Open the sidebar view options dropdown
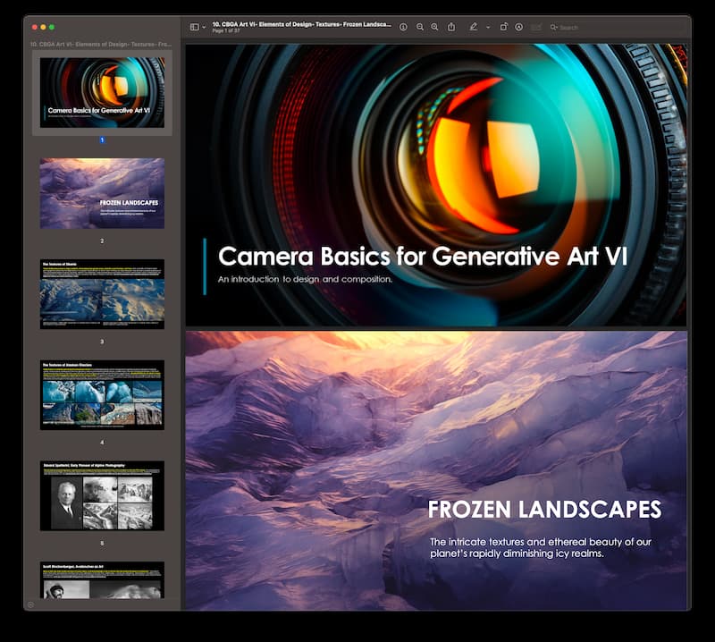The height and width of the screenshot is (642, 715). coord(204,27)
